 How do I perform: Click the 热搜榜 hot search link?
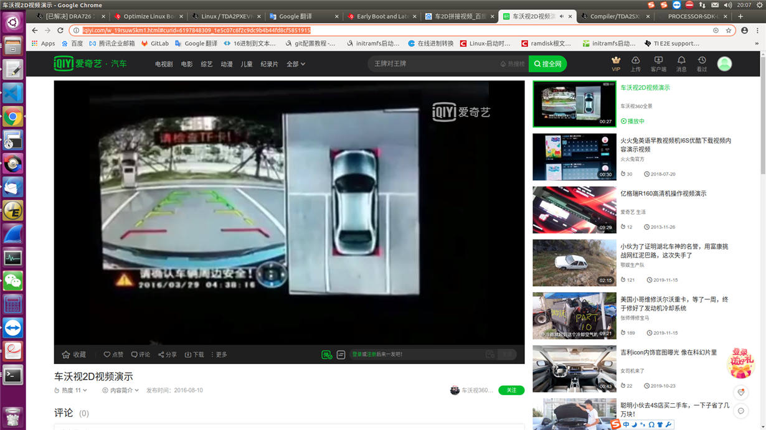[513, 64]
